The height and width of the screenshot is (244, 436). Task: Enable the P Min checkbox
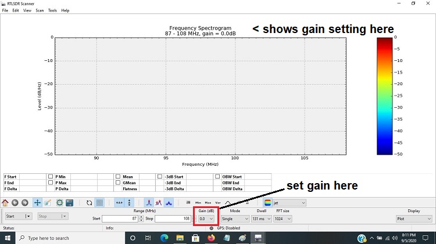coord(51,177)
